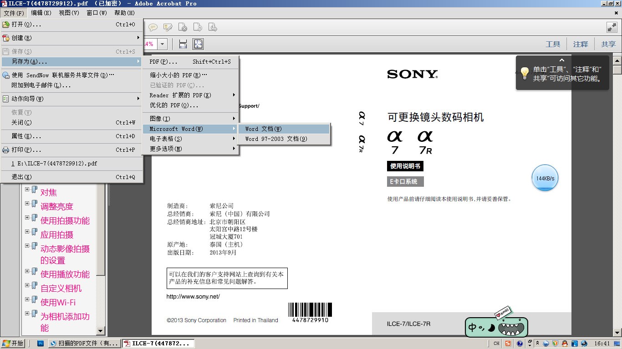Click 打开(O)... in the File menu
Screen dimensions: 622x349
(72, 25)
